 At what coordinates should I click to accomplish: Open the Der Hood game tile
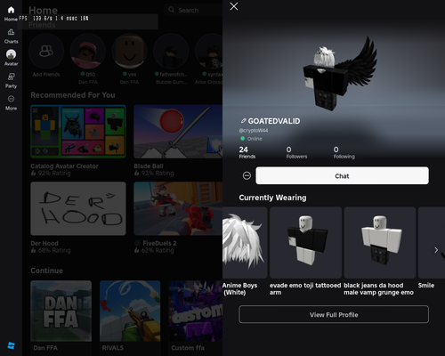(78, 208)
